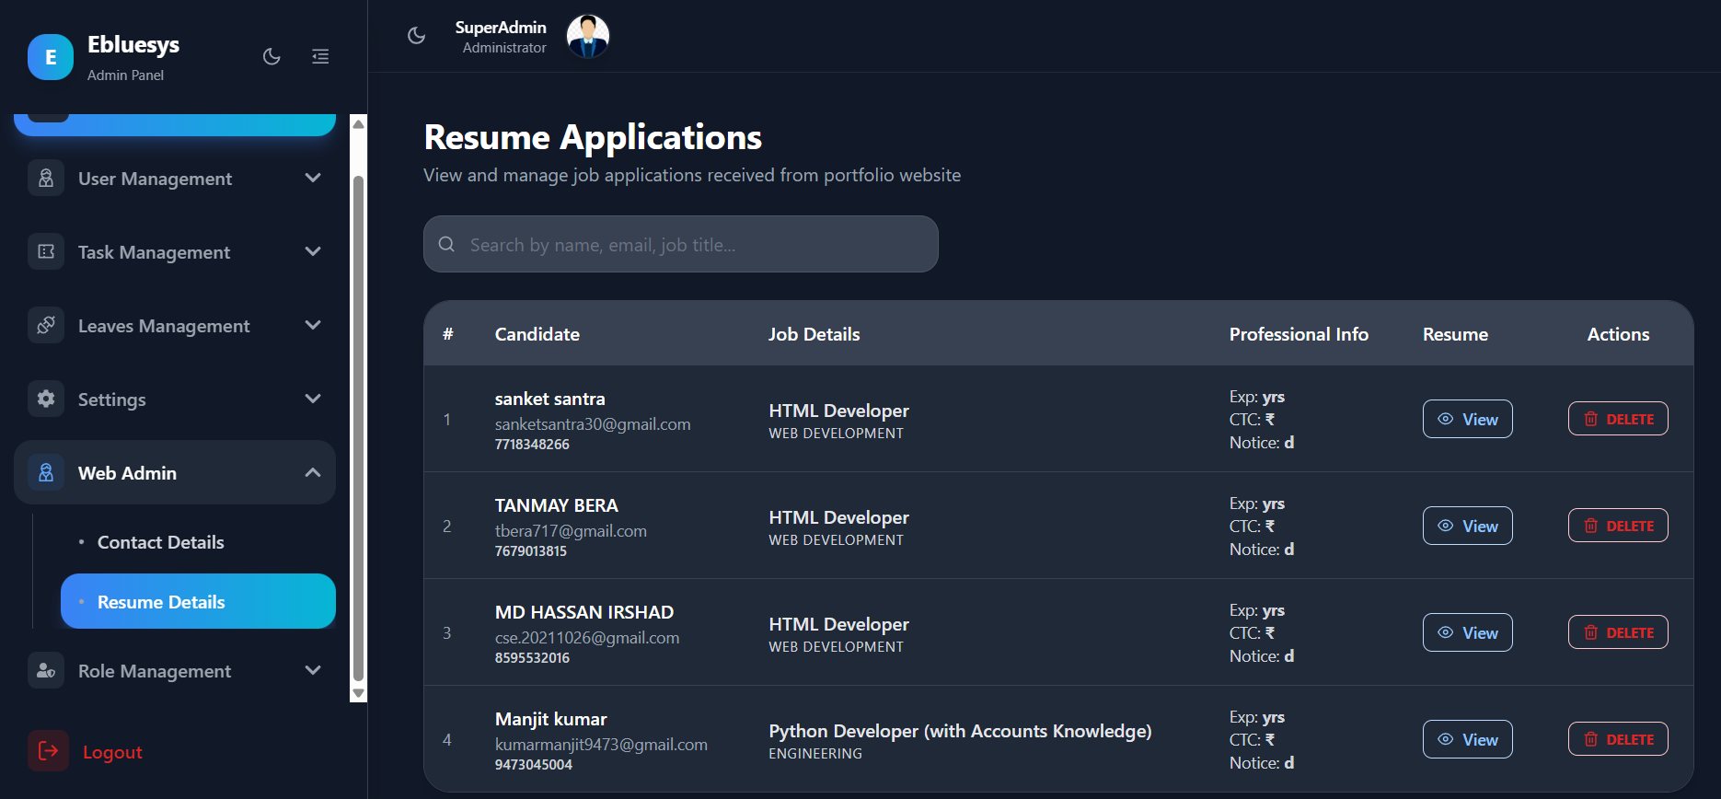This screenshot has height=799, width=1721.
Task: Expand the Leaves Management chevron
Action: coord(313,325)
